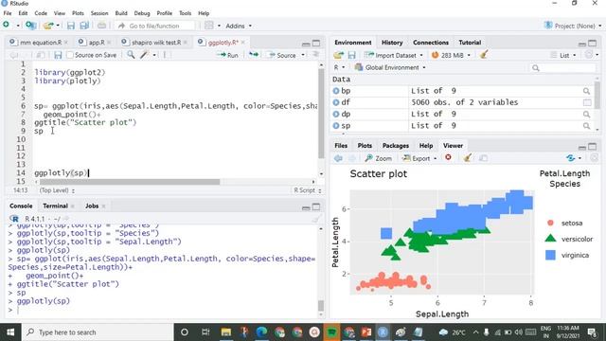Print the current file icon
This screenshot has width=606, height=341.
tap(101, 26)
